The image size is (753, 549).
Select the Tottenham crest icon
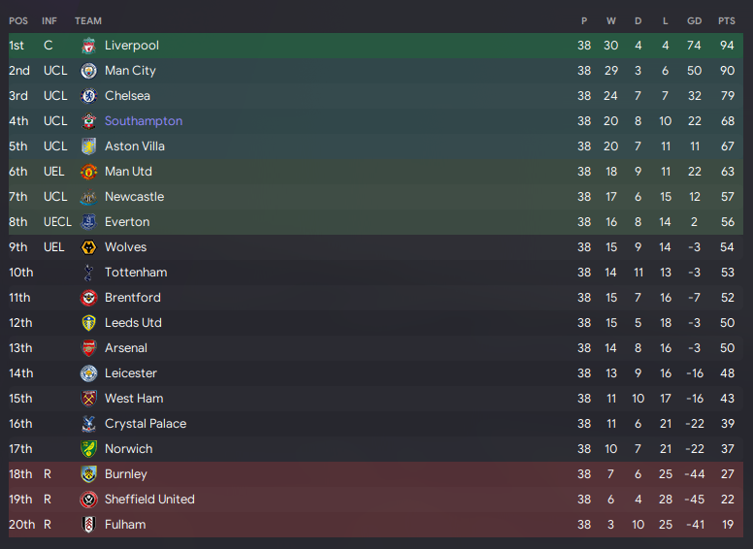(88, 273)
